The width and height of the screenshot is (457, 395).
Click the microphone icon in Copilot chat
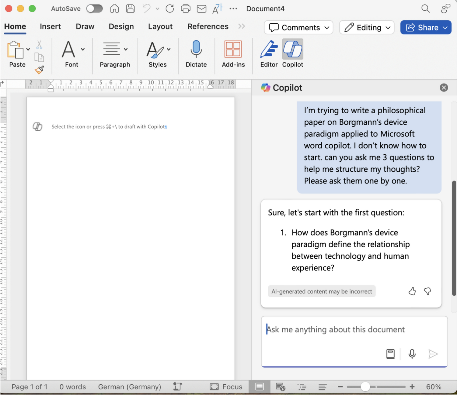pos(412,354)
